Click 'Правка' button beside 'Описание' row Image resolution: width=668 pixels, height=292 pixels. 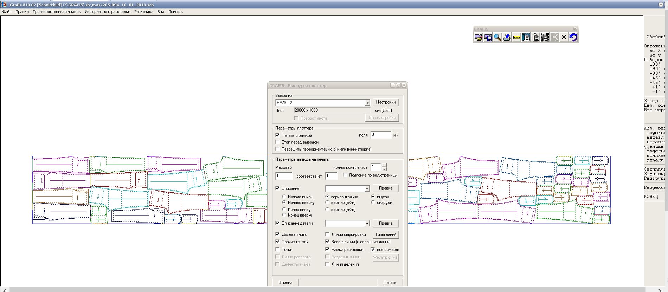coord(386,188)
